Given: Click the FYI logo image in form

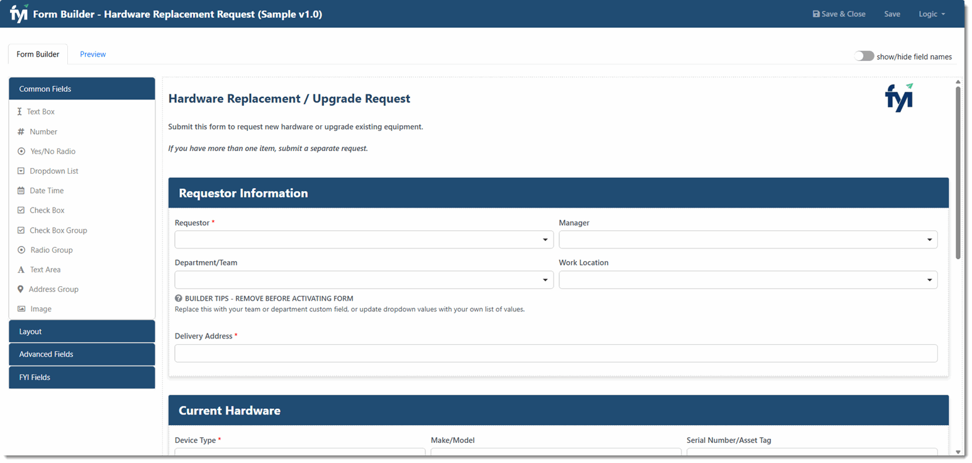Looking at the screenshot, I should coord(899,98).
